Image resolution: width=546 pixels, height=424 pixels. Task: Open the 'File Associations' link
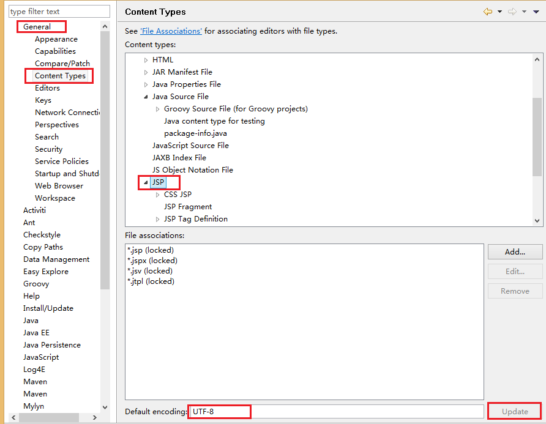click(x=171, y=31)
